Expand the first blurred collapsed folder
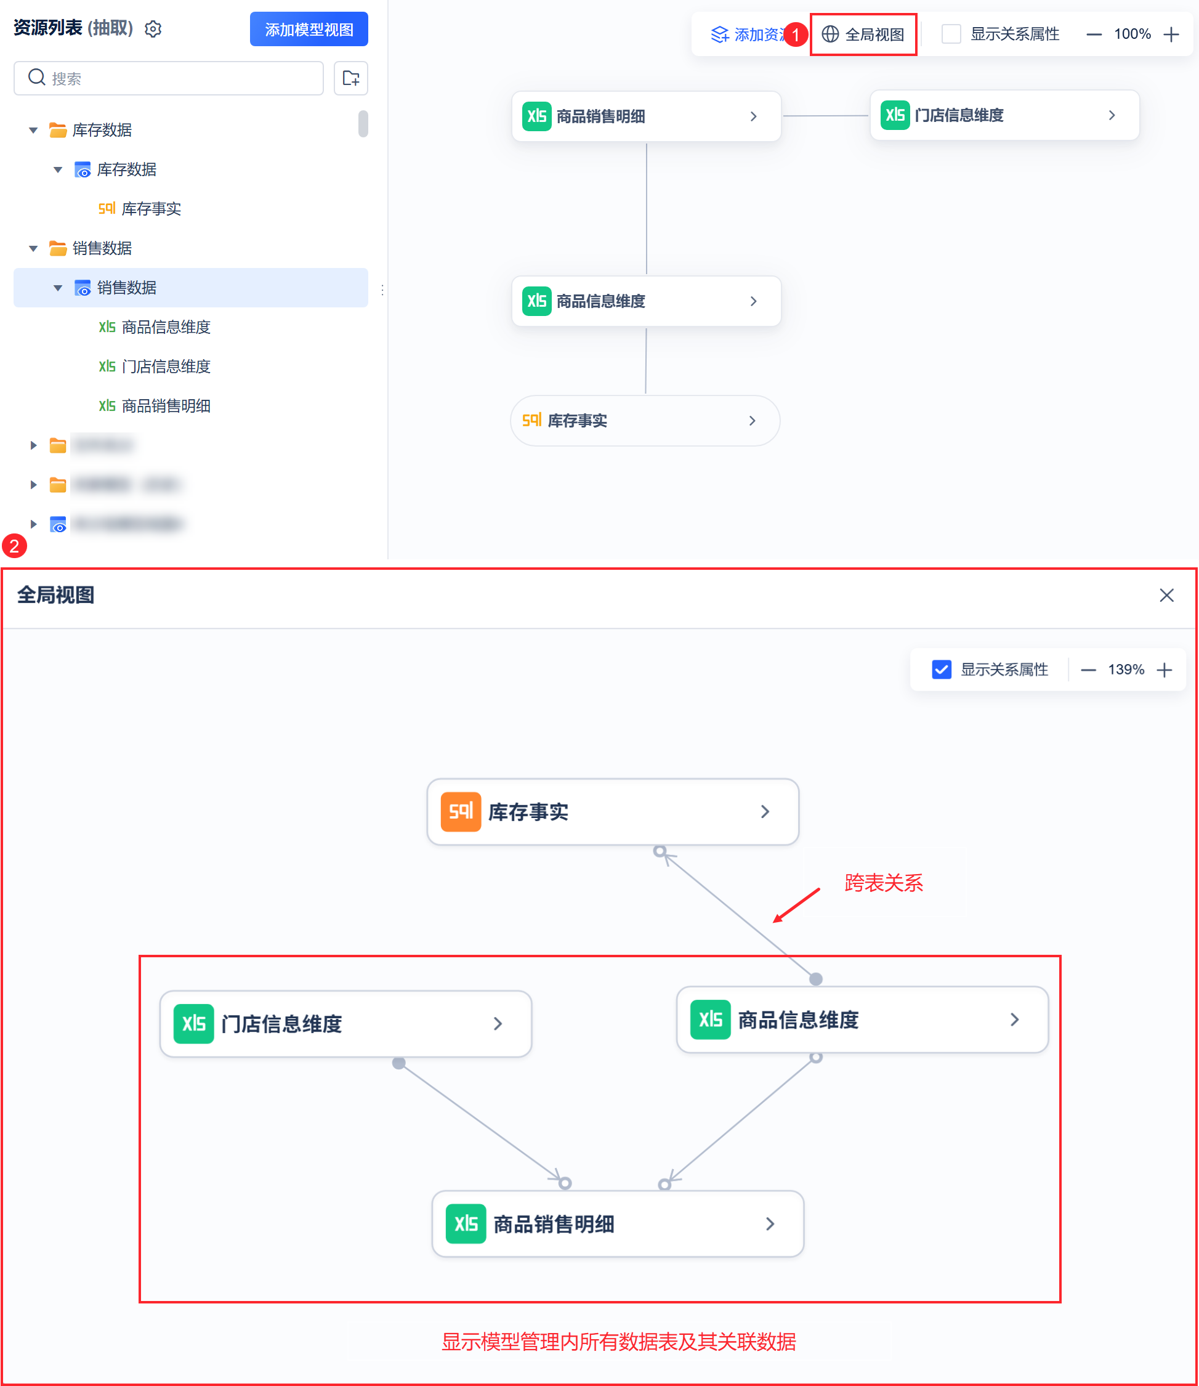1199x1386 pixels. tap(33, 445)
